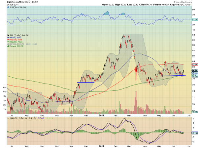Click the black 80.76 last-price tag on right axis
This screenshot has height=148, width=198.
coord(195,70)
